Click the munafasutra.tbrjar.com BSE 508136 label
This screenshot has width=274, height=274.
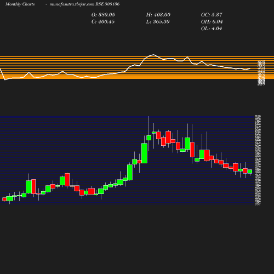click(x=84, y=4)
